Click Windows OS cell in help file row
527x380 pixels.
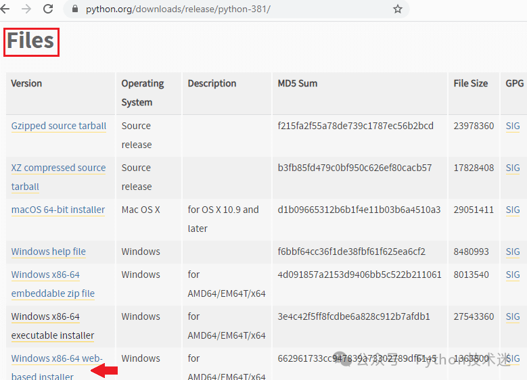click(141, 252)
